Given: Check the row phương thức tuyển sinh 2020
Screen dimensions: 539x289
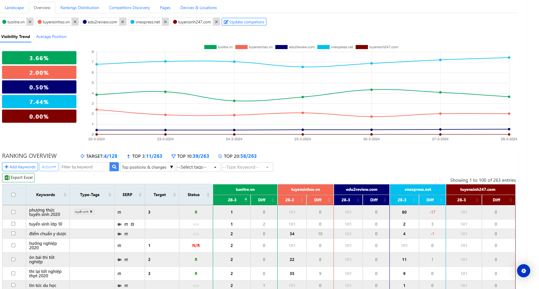Looking at the screenshot, I should click(x=13, y=212).
